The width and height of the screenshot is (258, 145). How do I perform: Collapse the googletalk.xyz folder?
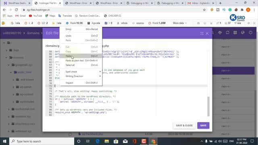pyautogui.click(x=8, y=65)
